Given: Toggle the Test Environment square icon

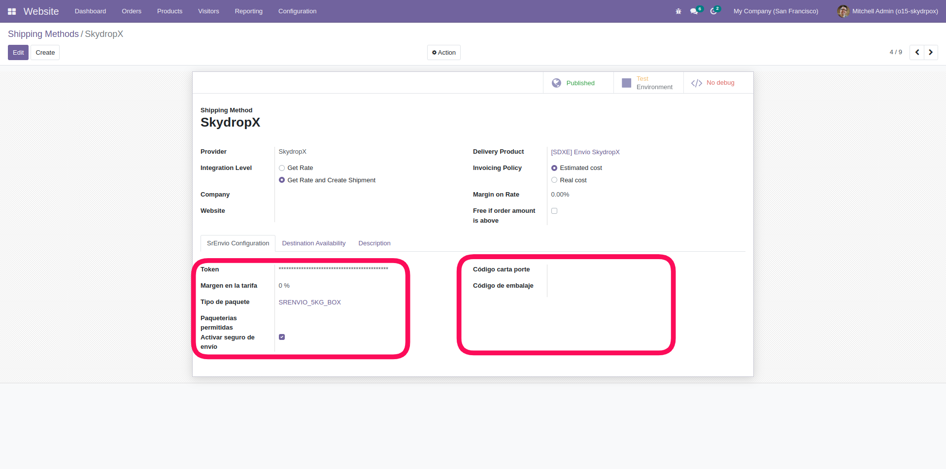Looking at the screenshot, I should [626, 83].
